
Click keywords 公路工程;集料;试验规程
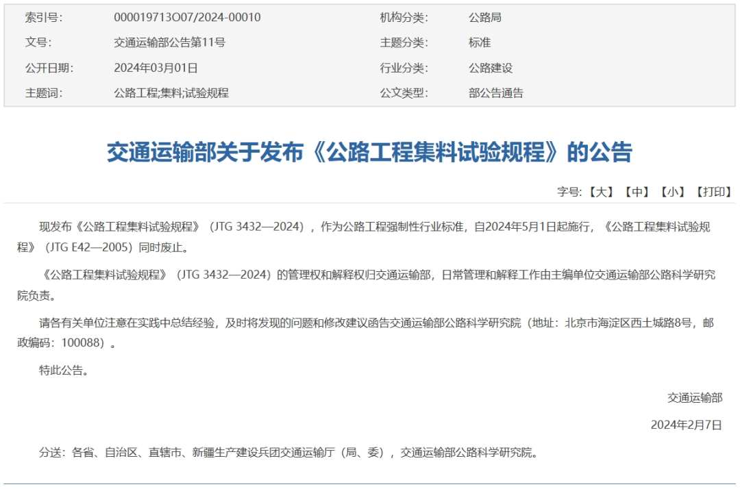(x=171, y=93)
